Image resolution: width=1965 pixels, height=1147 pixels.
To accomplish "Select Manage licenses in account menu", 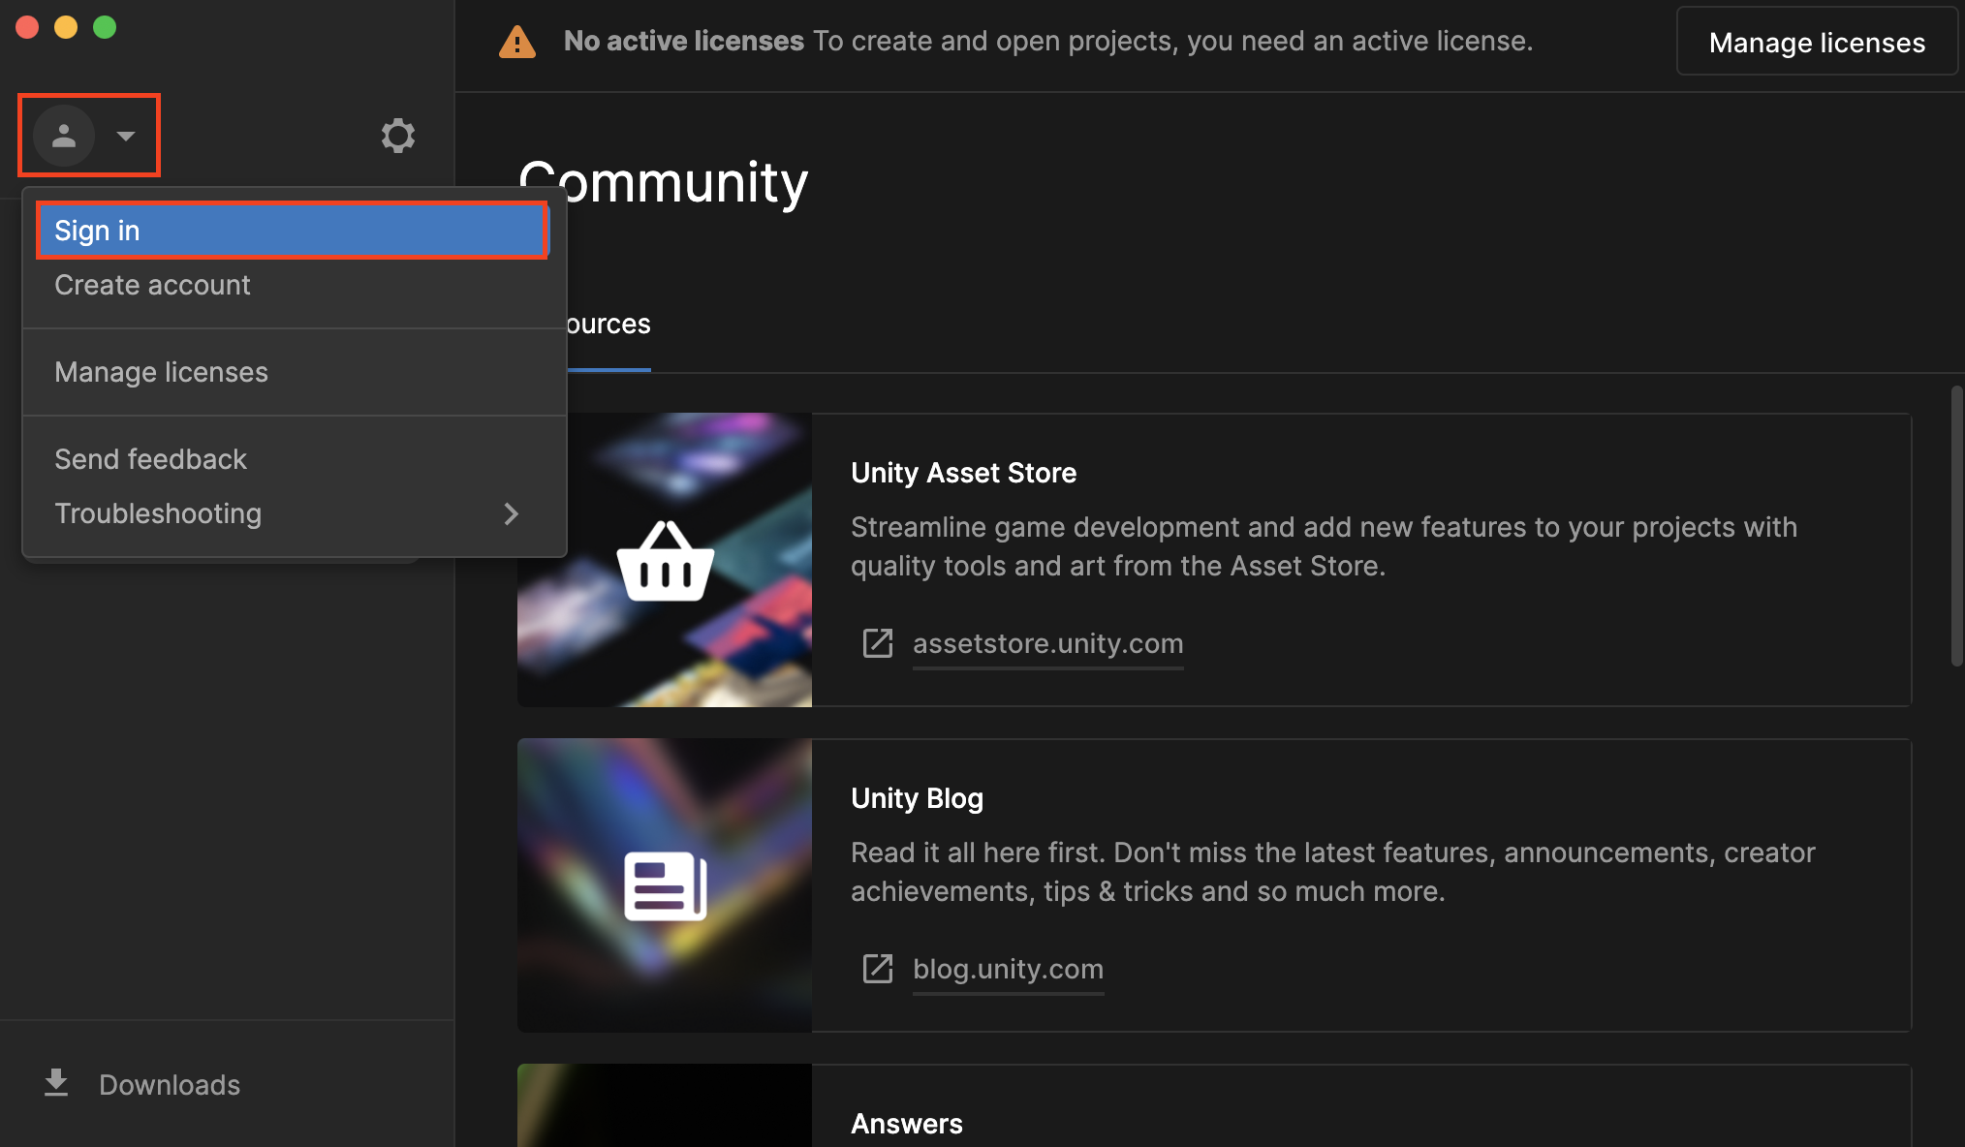I will (x=161, y=372).
